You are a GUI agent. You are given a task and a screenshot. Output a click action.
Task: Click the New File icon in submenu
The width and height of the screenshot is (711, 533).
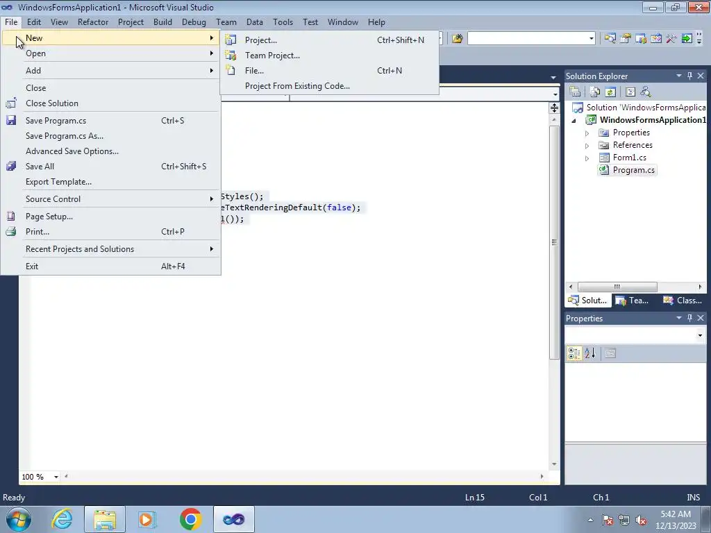point(231,70)
